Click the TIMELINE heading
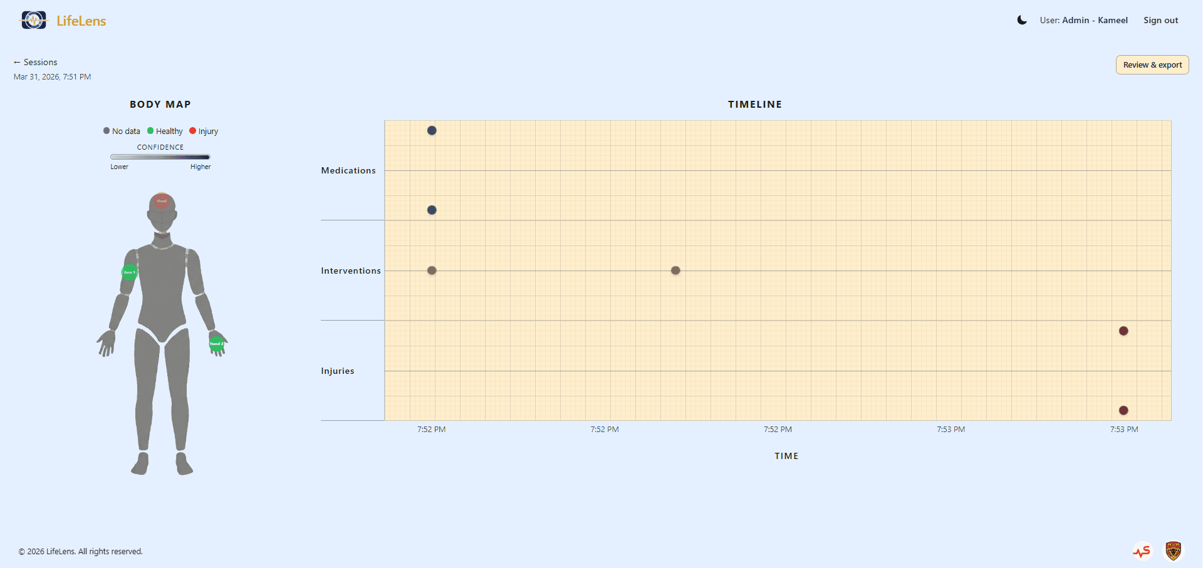The height and width of the screenshot is (568, 1203). 755,105
